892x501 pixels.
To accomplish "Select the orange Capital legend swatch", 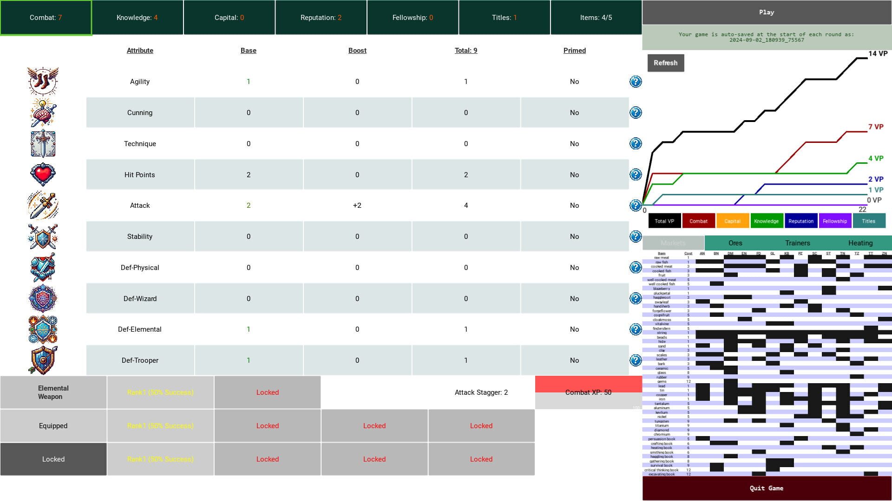I will pos(733,221).
